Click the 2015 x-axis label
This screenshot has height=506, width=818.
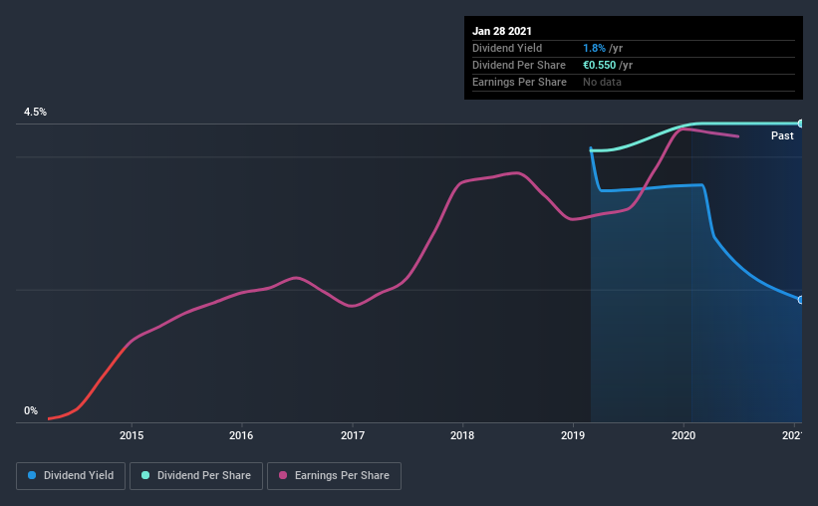[132, 435]
